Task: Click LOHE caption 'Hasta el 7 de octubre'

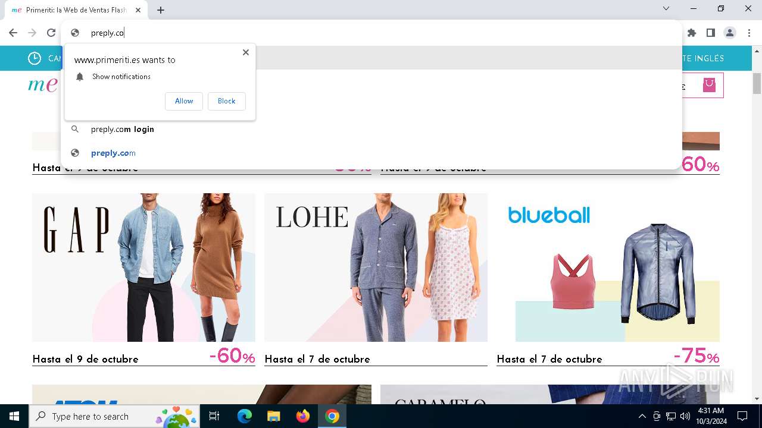Action: [317, 359]
